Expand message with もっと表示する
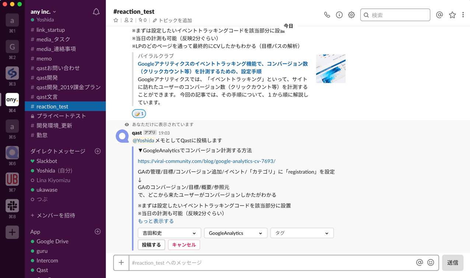 (x=156, y=221)
